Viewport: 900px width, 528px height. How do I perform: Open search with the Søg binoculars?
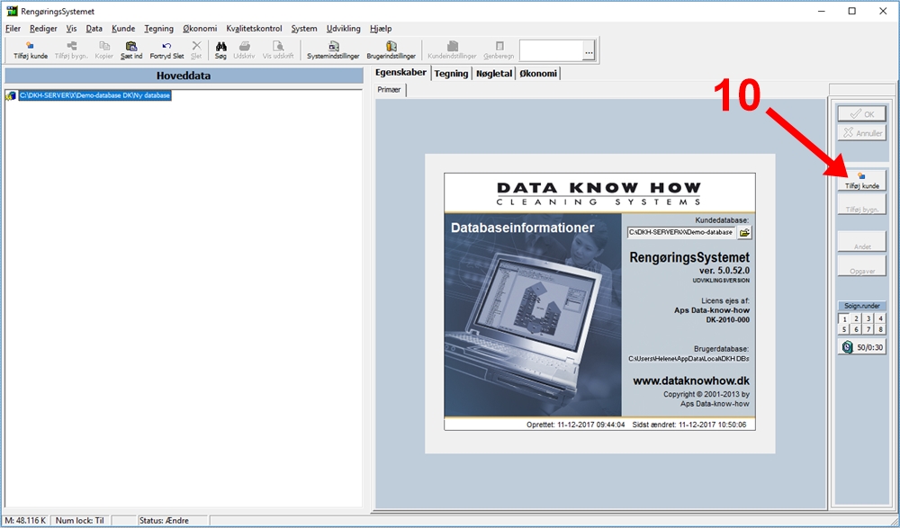(221, 50)
